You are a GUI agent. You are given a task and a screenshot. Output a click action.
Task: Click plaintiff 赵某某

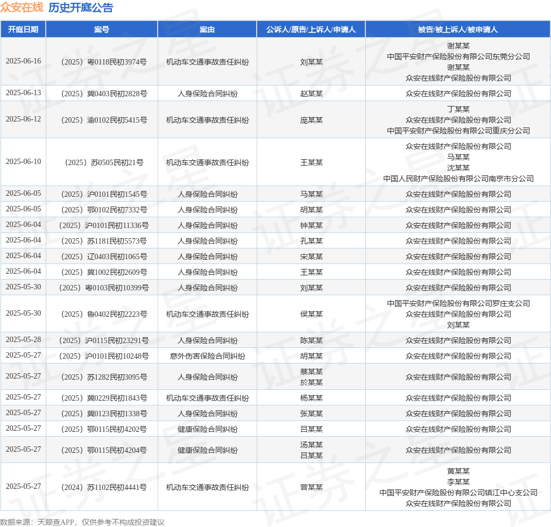[312, 94]
